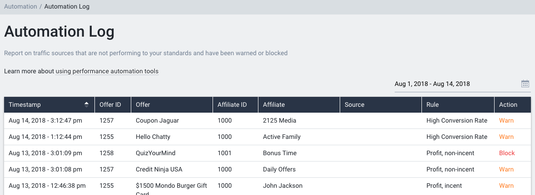The image size is (535, 195).
Task: Click the Action column header
Action: (x=512, y=105)
